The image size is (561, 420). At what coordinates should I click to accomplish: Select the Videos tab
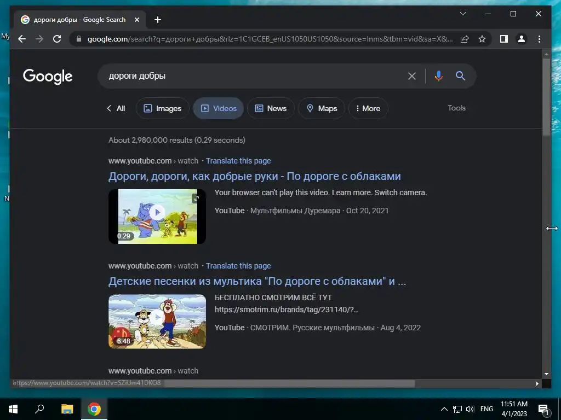(218, 108)
